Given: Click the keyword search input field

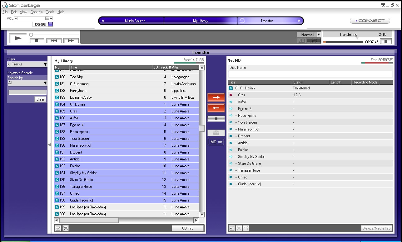Looking at the screenshot, I should click(27, 92).
